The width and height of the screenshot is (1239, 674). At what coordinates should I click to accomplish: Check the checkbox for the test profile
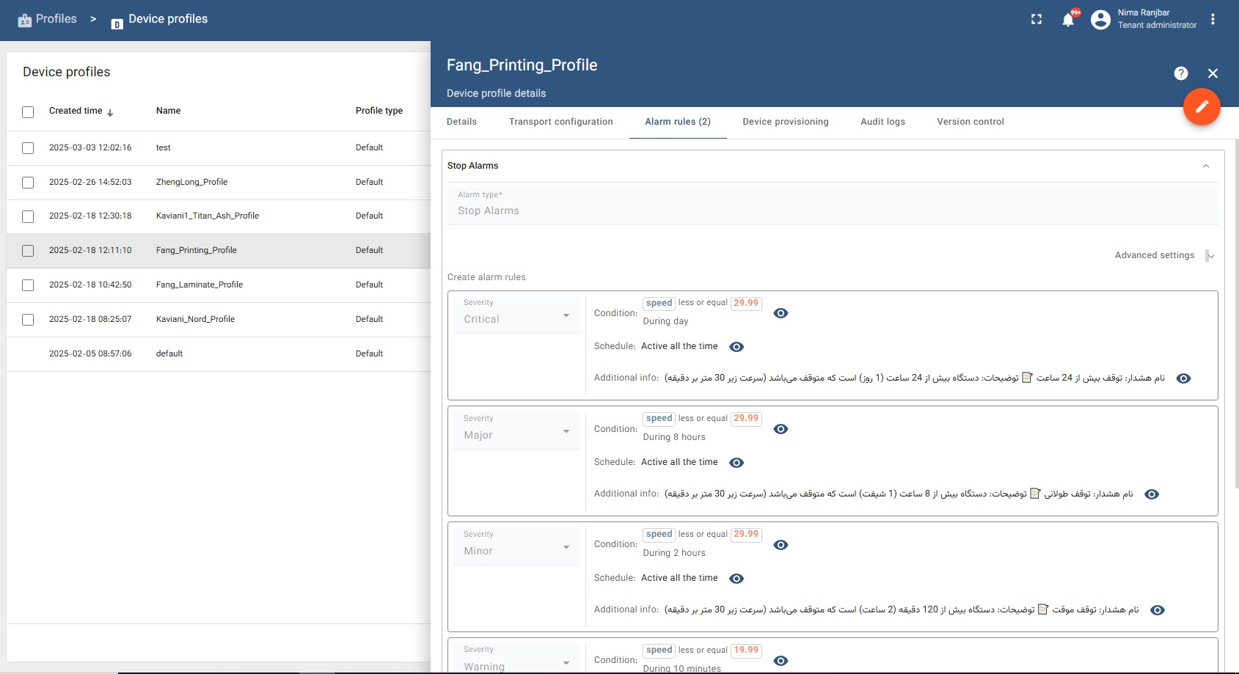pyautogui.click(x=28, y=147)
